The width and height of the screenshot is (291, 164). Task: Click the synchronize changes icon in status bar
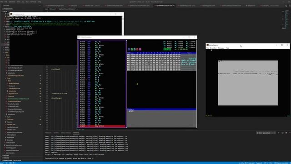pos(7,163)
